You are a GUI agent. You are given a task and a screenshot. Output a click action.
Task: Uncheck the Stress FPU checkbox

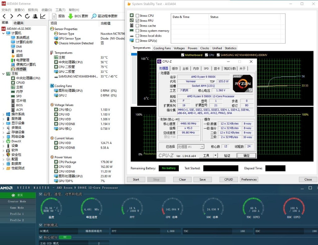click(x=137, y=20)
